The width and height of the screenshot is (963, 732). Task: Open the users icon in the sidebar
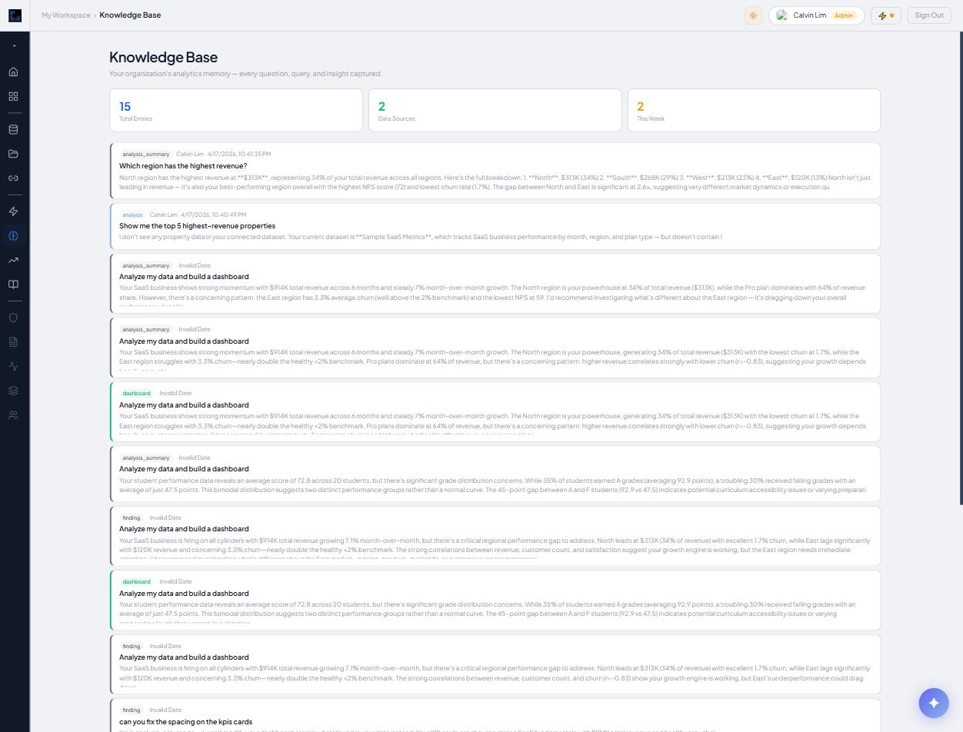(x=13, y=415)
